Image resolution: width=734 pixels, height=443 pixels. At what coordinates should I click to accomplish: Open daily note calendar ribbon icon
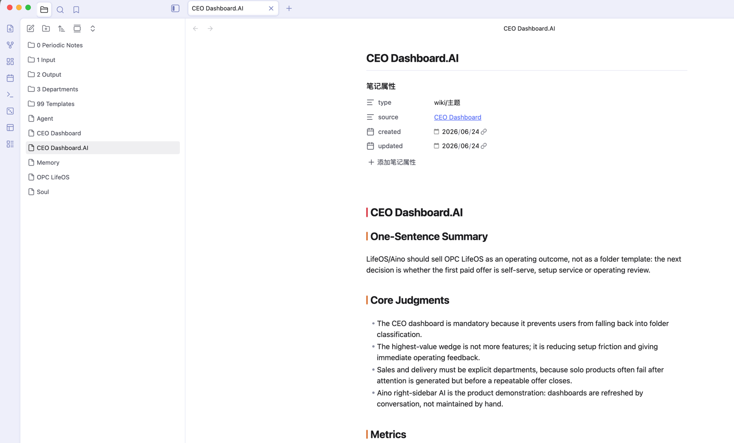(x=10, y=78)
